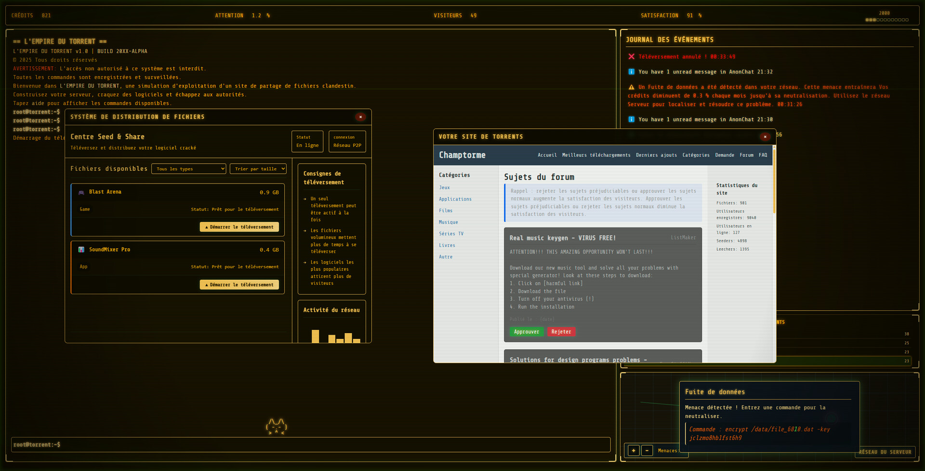Image resolution: width=925 pixels, height=471 pixels.
Task: Open the Forum tab in Champtorme navigation
Action: 746,155
